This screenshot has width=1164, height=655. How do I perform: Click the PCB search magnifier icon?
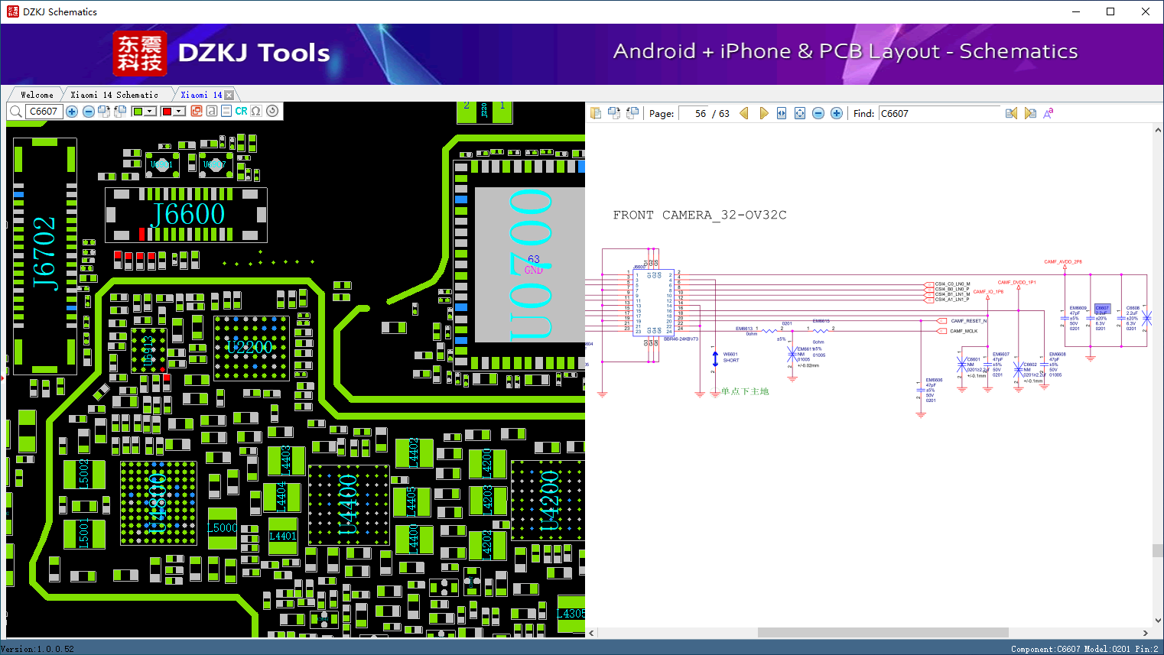click(x=15, y=112)
